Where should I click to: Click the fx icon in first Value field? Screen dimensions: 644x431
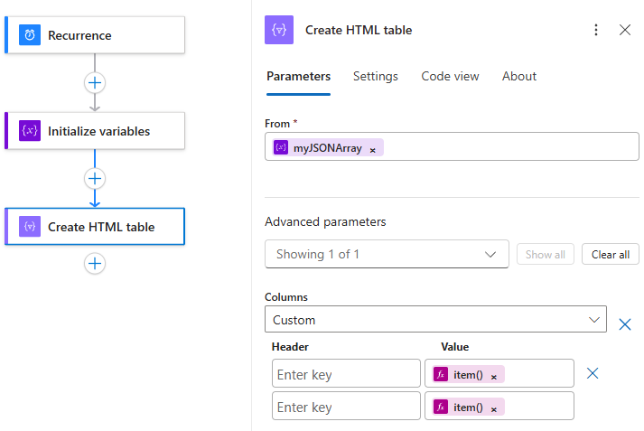click(441, 374)
